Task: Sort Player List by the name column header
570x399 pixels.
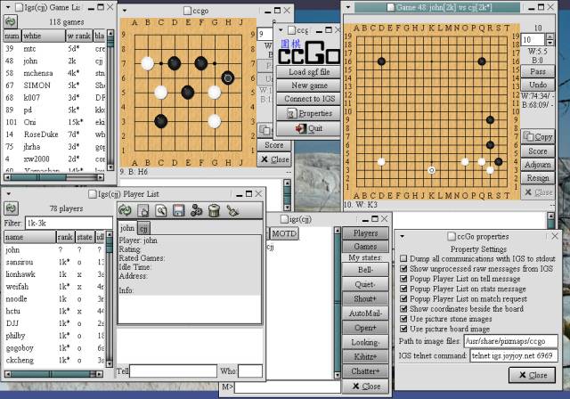Action: (29, 237)
